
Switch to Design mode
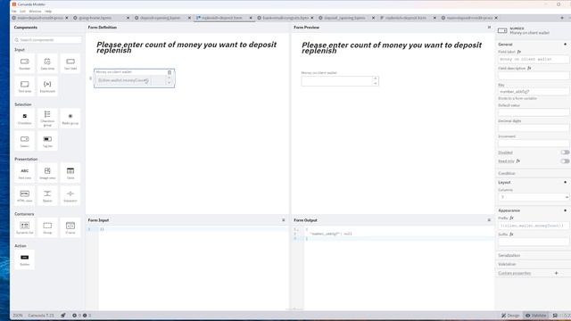coord(510,315)
